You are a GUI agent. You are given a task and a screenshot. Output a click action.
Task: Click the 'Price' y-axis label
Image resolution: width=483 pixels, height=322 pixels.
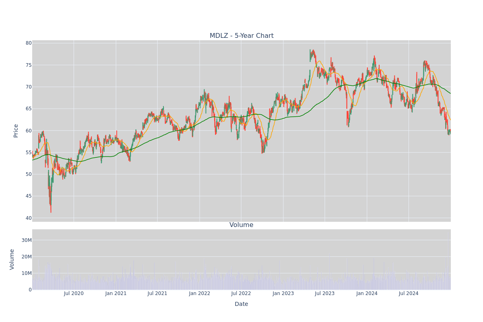point(16,131)
